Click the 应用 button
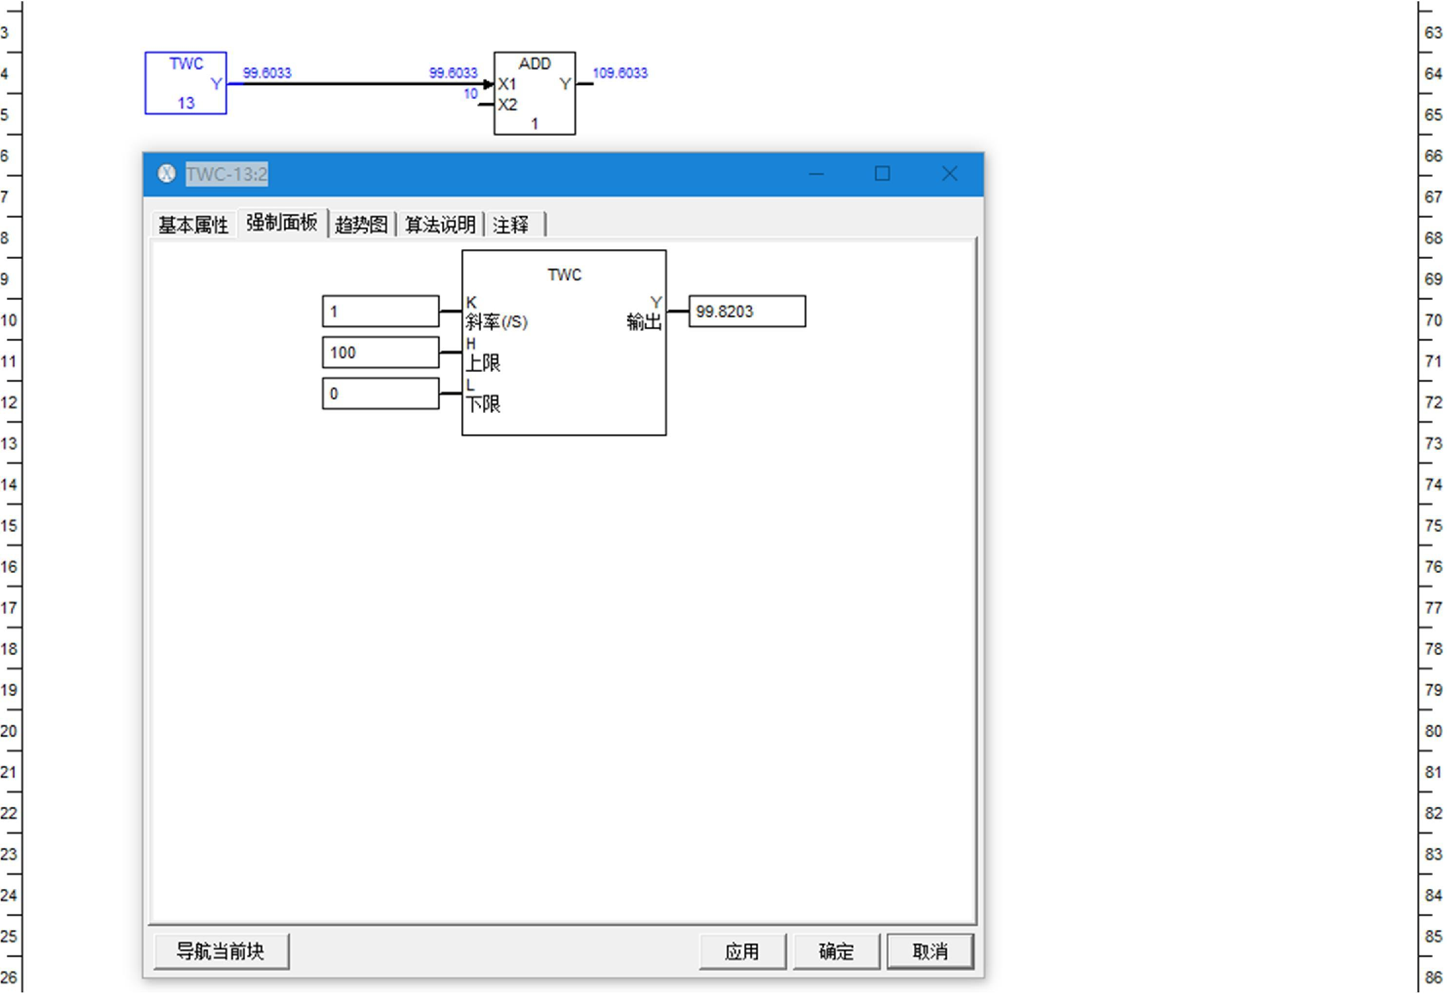Screen dimensions: 1447x993 tap(742, 951)
